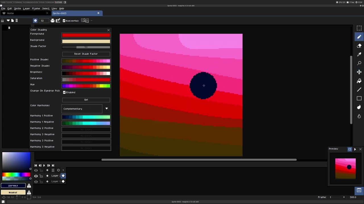Select the Blur droplet tool
This screenshot has height=204, width=364.
click(359, 116)
